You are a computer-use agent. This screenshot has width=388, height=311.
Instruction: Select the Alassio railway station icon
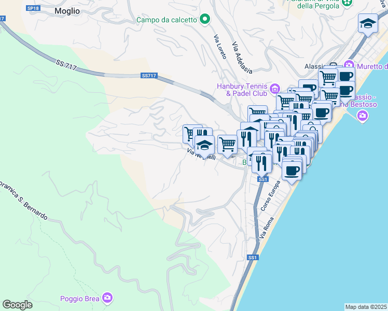tap(334, 64)
